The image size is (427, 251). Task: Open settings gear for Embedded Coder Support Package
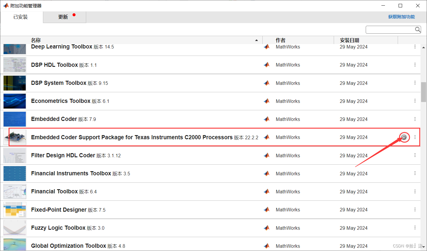click(404, 137)
